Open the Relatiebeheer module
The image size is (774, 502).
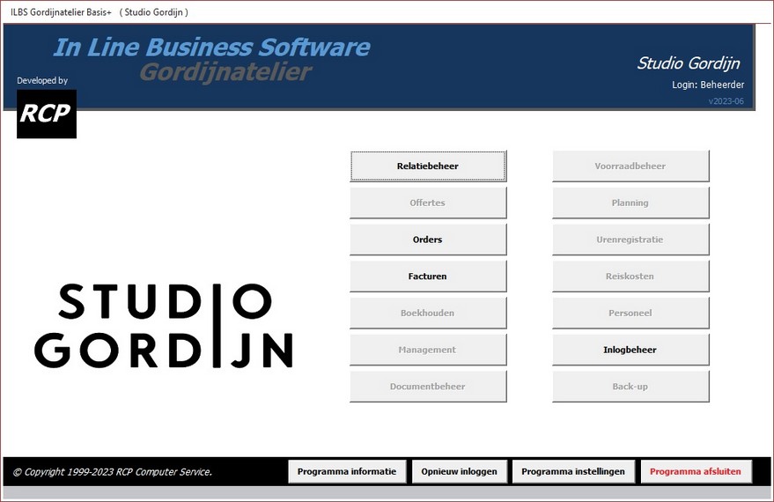pos(428,166)
